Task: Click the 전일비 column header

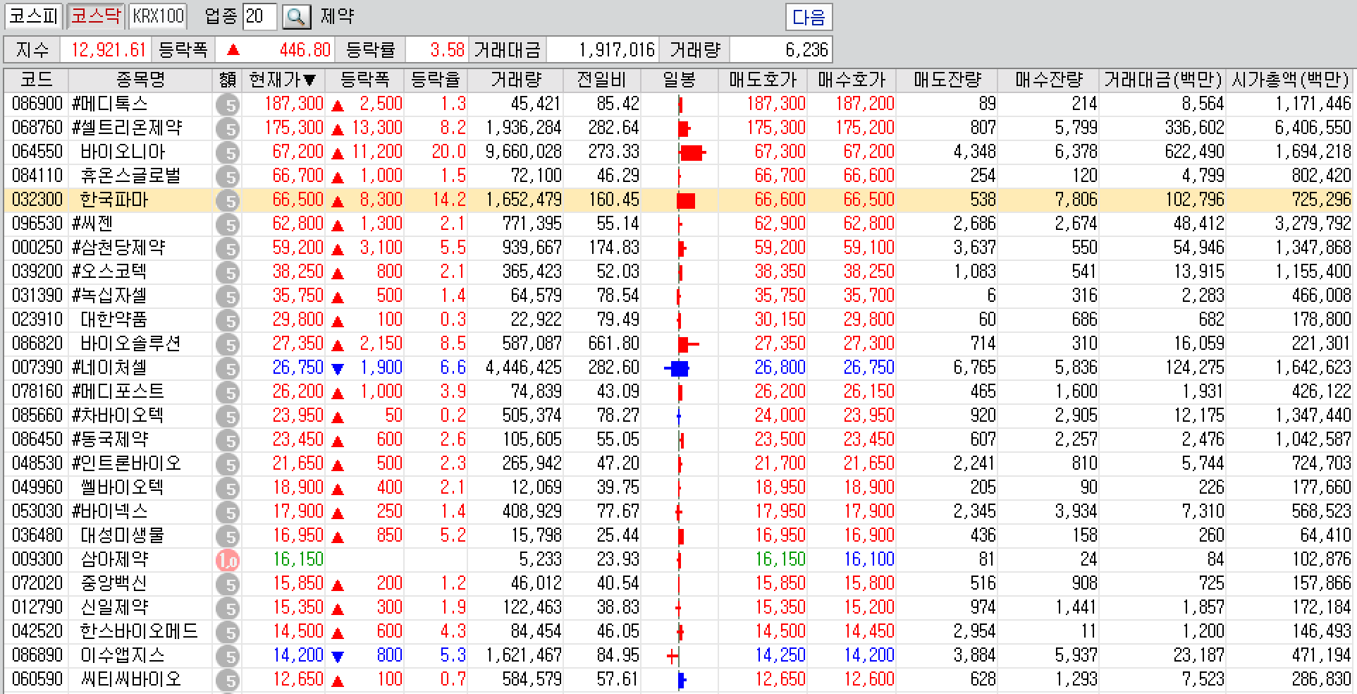Action: pos(601,80)
